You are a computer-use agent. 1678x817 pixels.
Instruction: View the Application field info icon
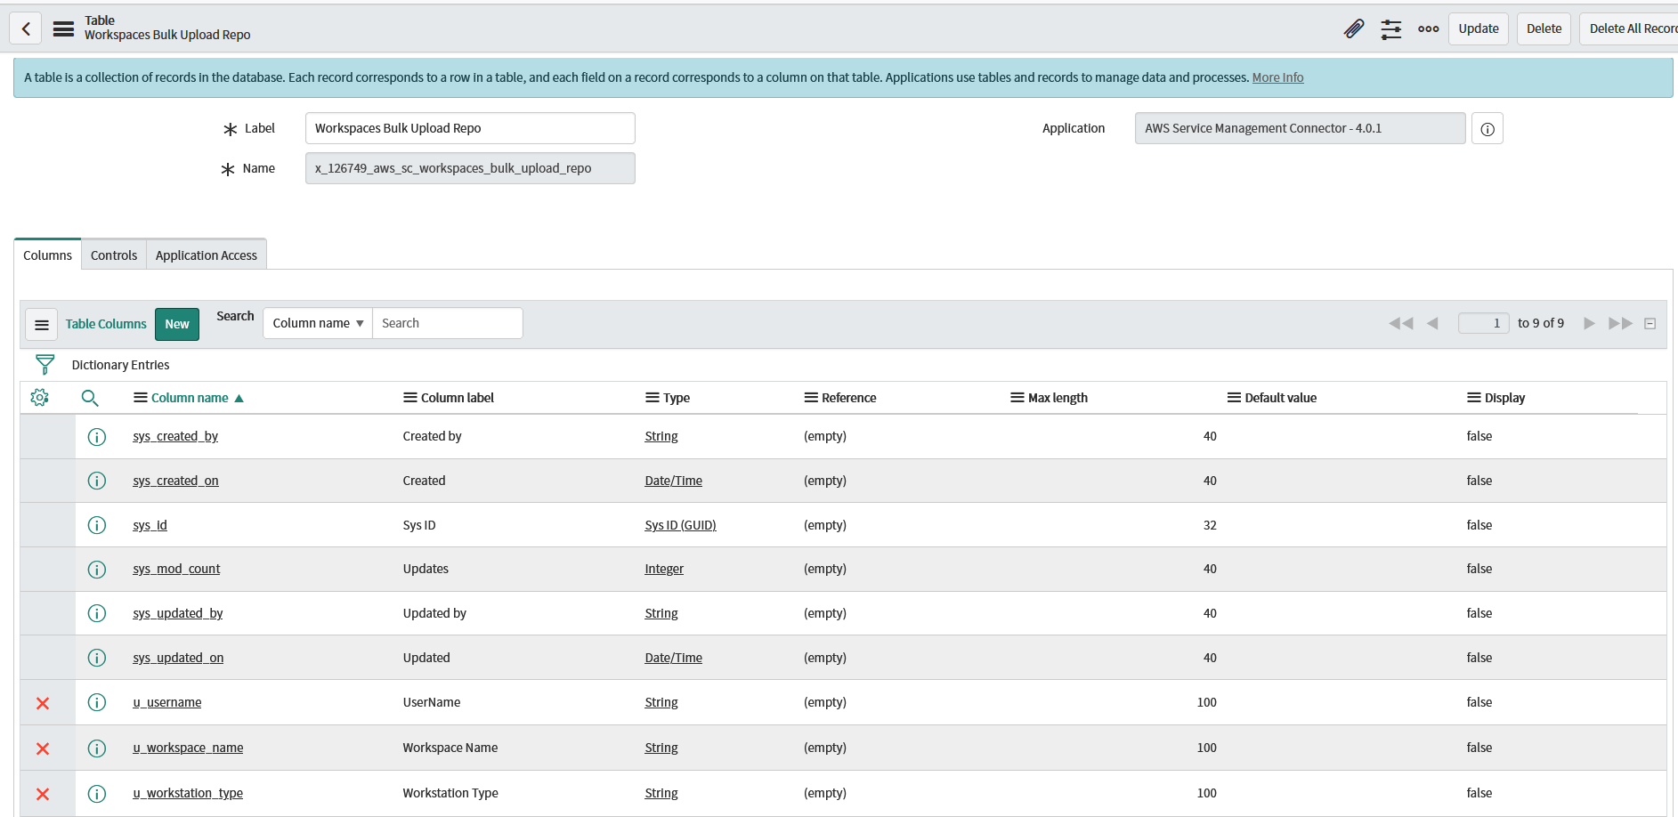click(1487, 128)
